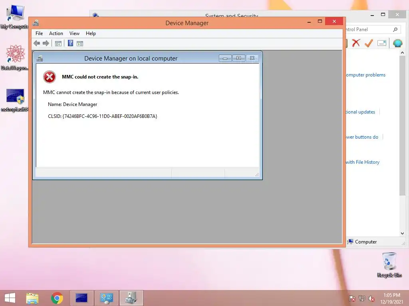Open the File menu in Device Manager
This screenshot has height=306, width=409.
[x=39, y=33]
